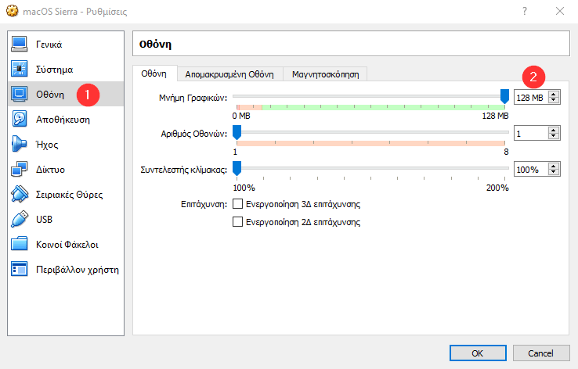Increase Συντελεστής κλίμακας with up arrow
The height and width of the screenshot is (369, 578).
(x=553, y=167)
